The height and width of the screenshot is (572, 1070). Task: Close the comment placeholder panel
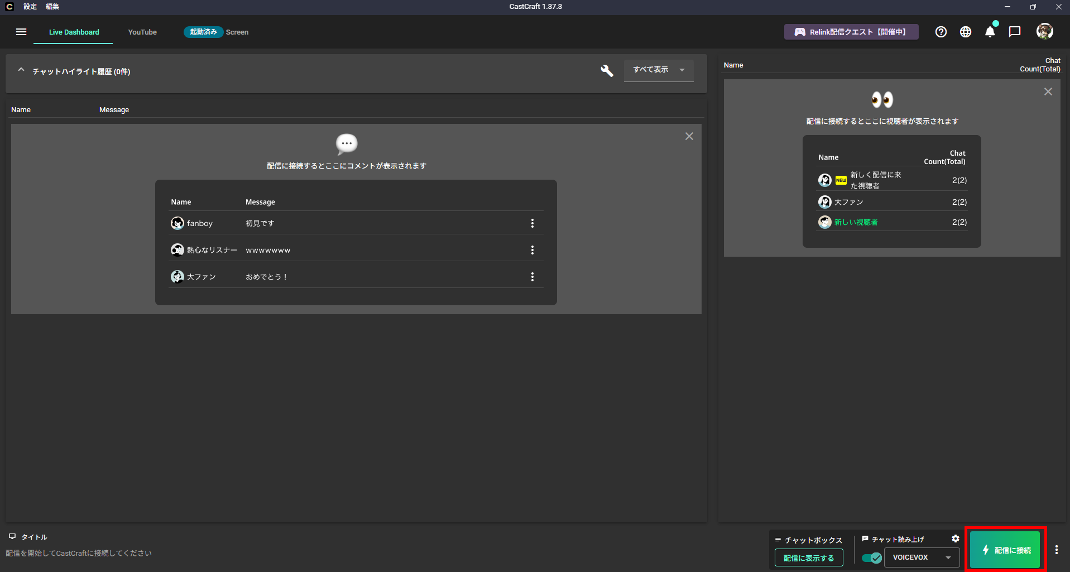pos(689,136)
